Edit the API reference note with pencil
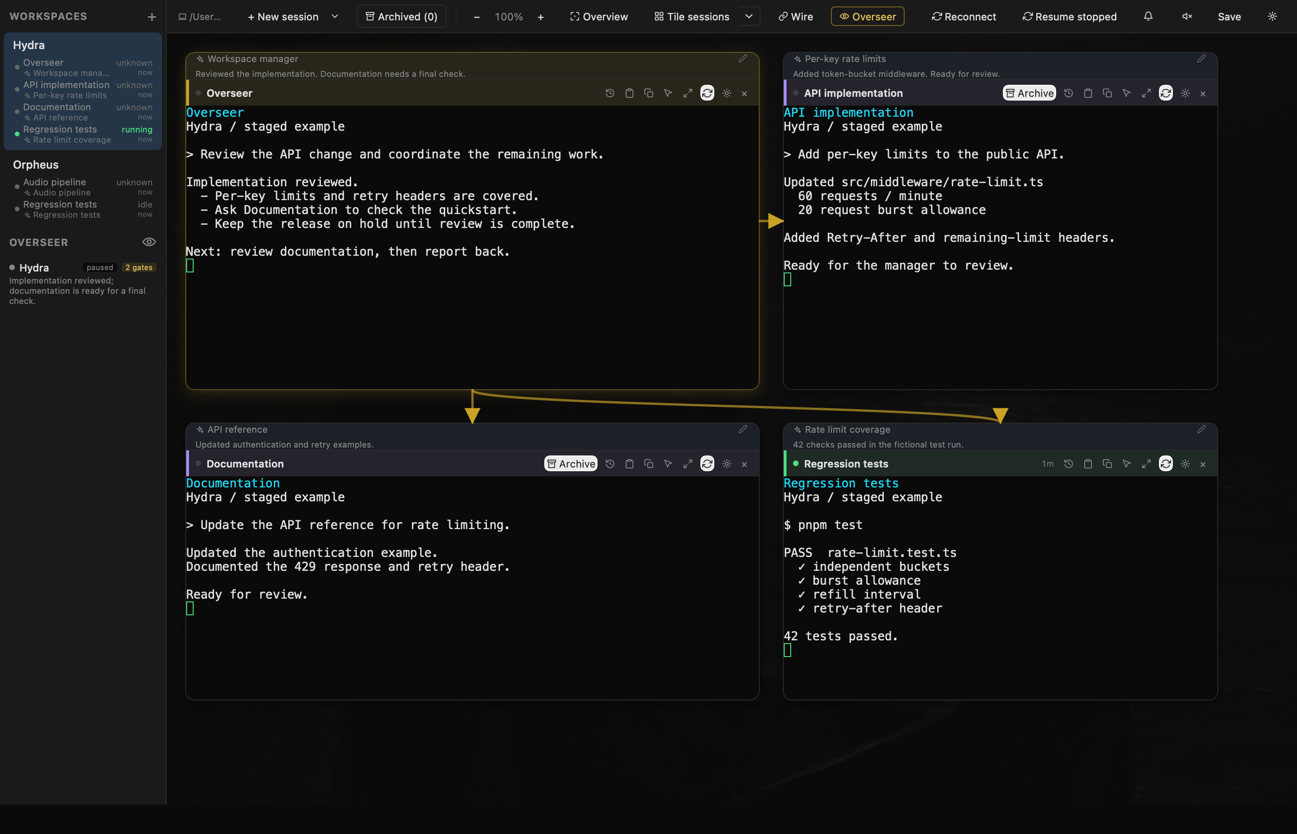Image resolution: width=1297 pixels, height=834 pixels. coord(743,429)
